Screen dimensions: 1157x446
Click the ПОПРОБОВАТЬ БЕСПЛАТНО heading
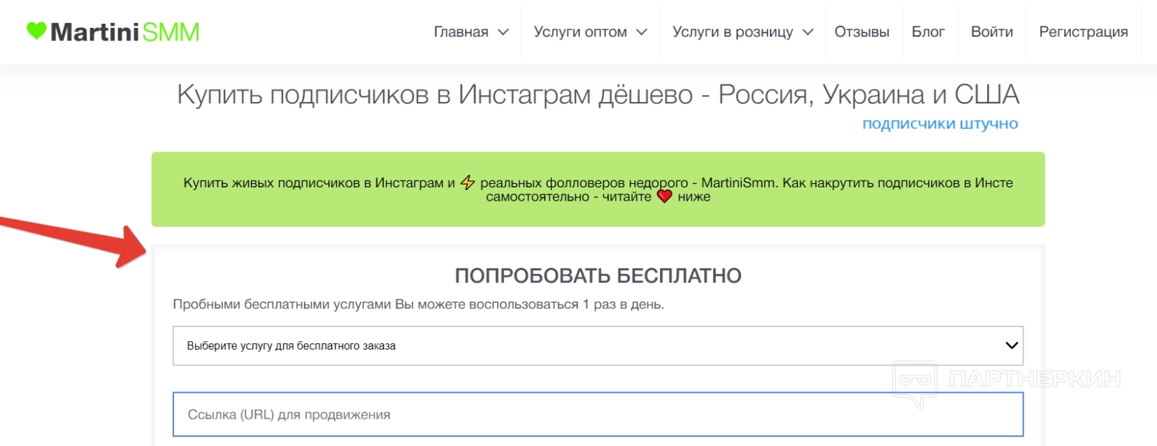(598, 276)
